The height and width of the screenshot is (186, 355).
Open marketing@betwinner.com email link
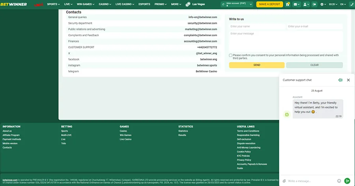coord(201,29)
